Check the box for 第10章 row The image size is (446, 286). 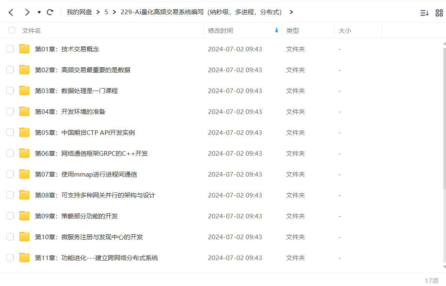10,237
